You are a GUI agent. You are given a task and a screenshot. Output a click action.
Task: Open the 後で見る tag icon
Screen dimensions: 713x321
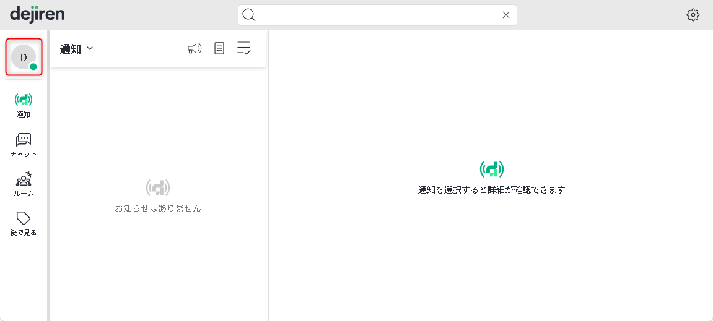point(24,219)
